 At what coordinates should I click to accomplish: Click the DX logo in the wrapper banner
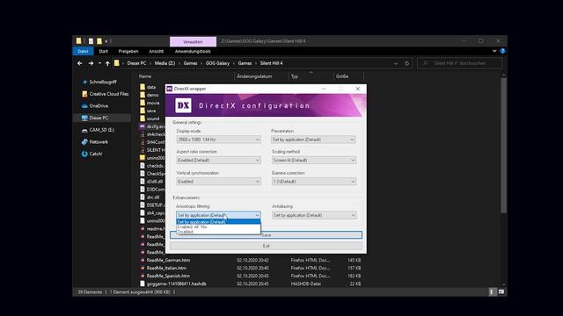click(183, 105)
